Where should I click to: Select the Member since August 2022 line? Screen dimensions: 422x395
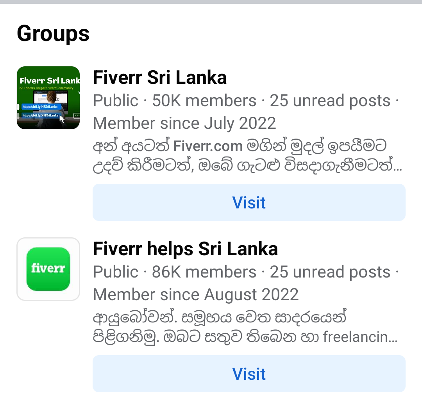coord(196,295)
